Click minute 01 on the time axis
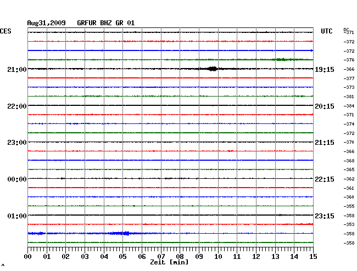Screen dimensions: 357x271 pyautogui.click(x=47, y=257)
